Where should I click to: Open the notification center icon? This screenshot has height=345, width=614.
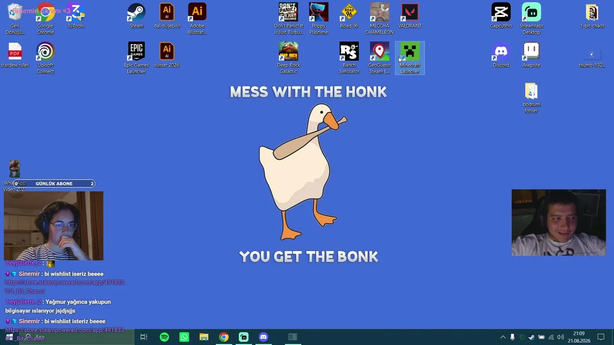point(601,337)
